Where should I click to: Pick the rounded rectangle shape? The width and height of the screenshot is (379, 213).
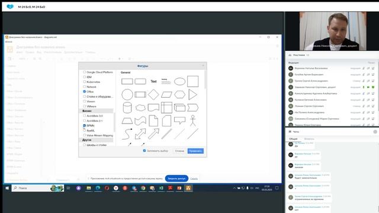(x=140, y=82)
